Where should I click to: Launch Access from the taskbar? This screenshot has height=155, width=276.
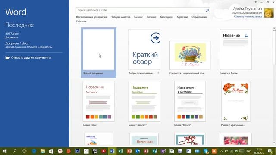[x=146, y=151]
